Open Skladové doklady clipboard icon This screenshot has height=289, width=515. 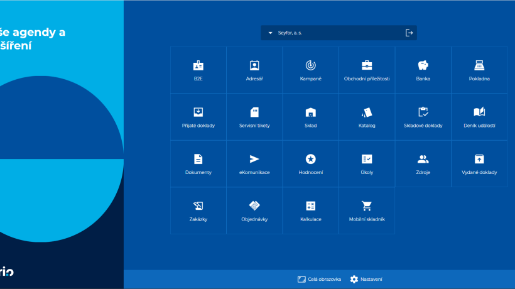click(423, 112)
